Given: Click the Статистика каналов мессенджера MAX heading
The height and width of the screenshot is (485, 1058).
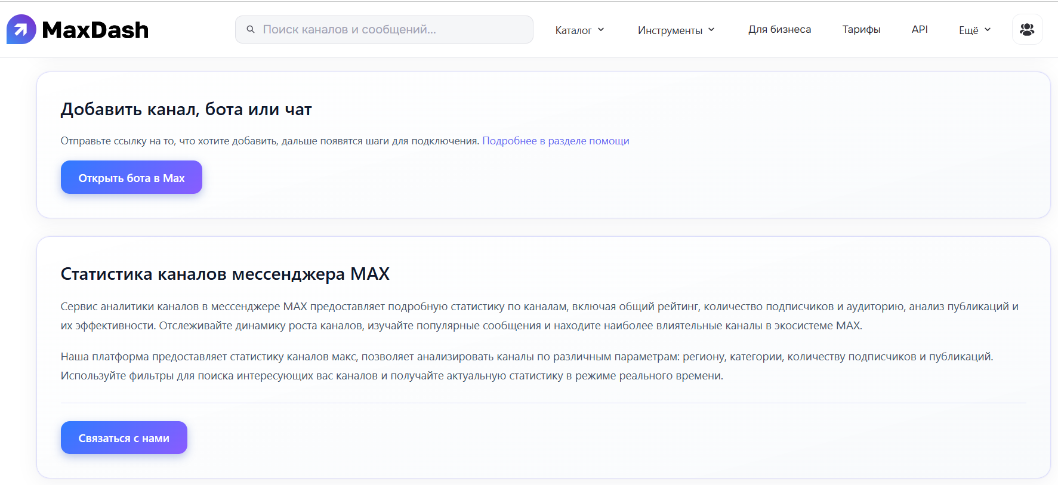Looking at the screenshot, I should [x=225, y=274].
